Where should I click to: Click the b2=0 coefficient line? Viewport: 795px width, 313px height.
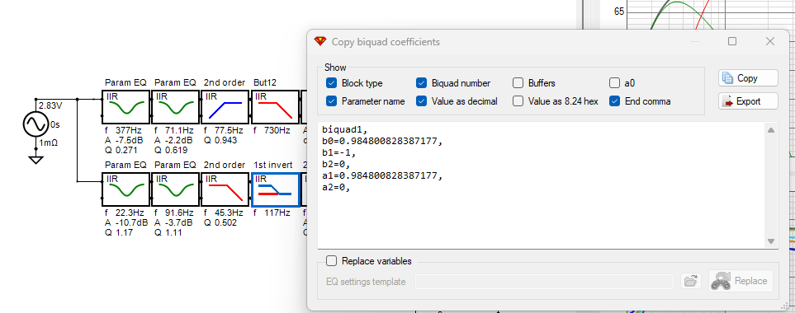(x=337, y=165)
